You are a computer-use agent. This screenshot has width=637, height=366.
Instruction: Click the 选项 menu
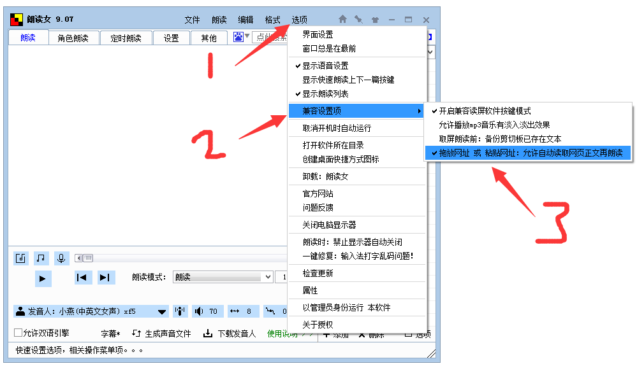tap(300, 20)
